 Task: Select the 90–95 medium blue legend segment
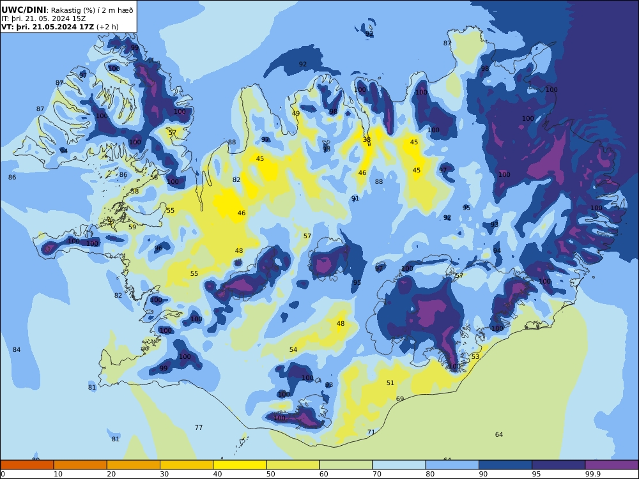505,465
